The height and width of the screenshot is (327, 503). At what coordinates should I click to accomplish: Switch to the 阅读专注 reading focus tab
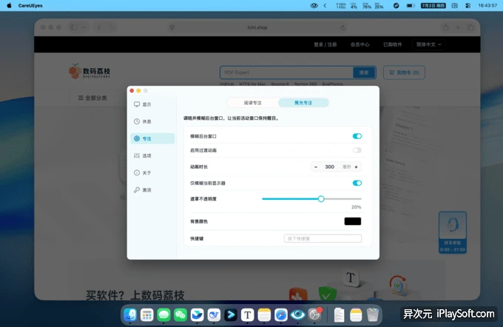tap(253, 103)
